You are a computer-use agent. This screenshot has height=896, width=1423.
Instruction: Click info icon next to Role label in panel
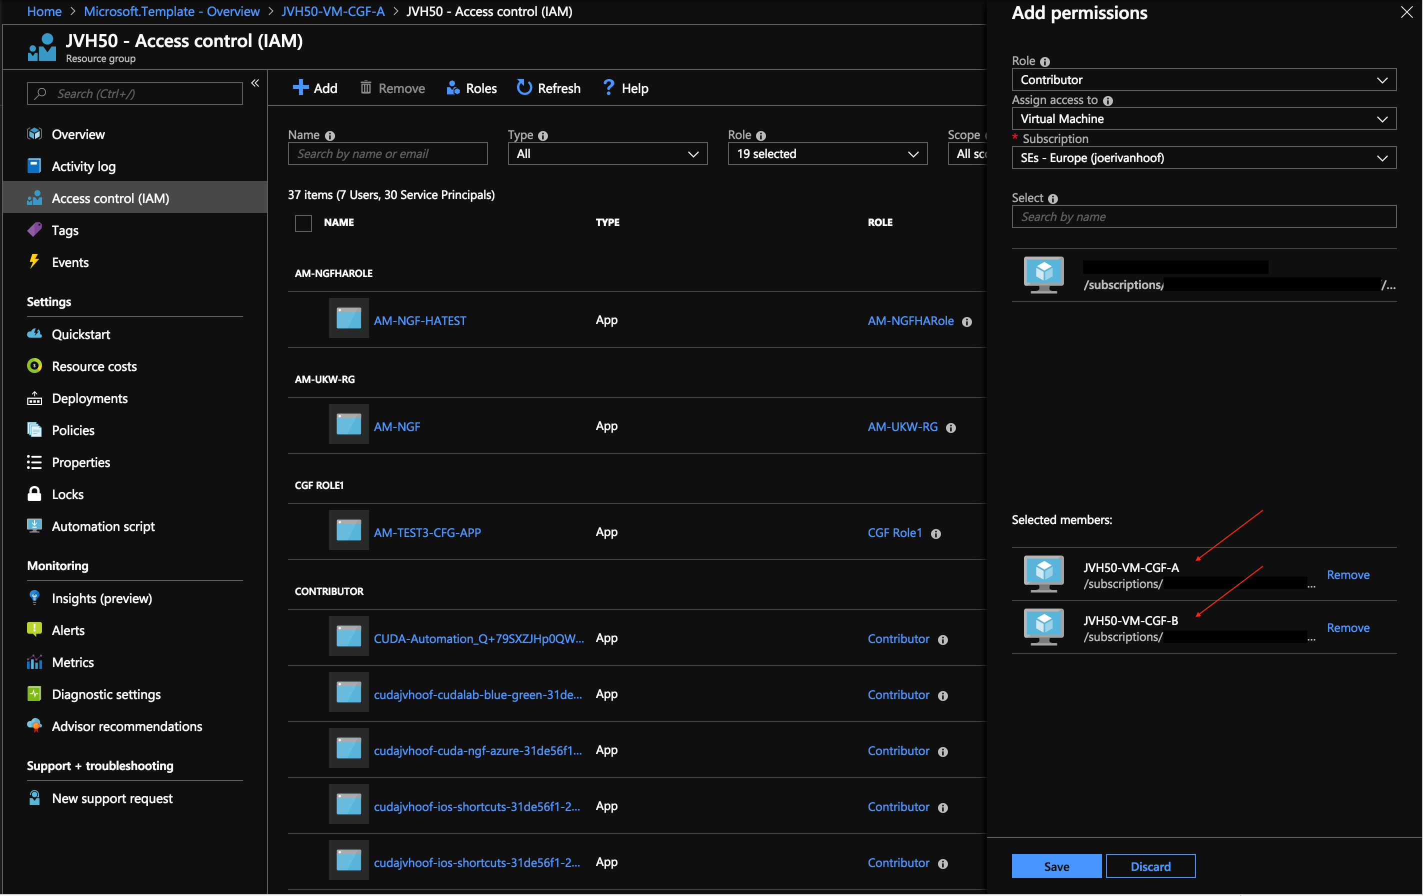[1045, 61]
